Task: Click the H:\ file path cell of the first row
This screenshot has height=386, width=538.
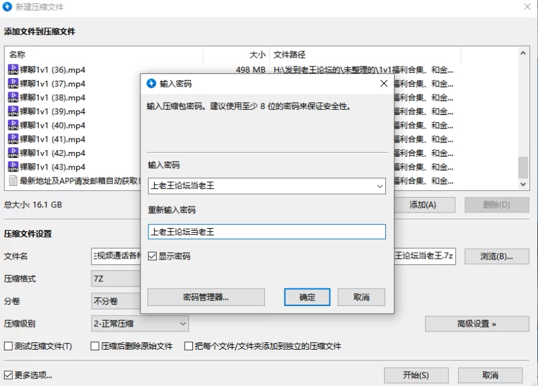Action: (363, 70)
